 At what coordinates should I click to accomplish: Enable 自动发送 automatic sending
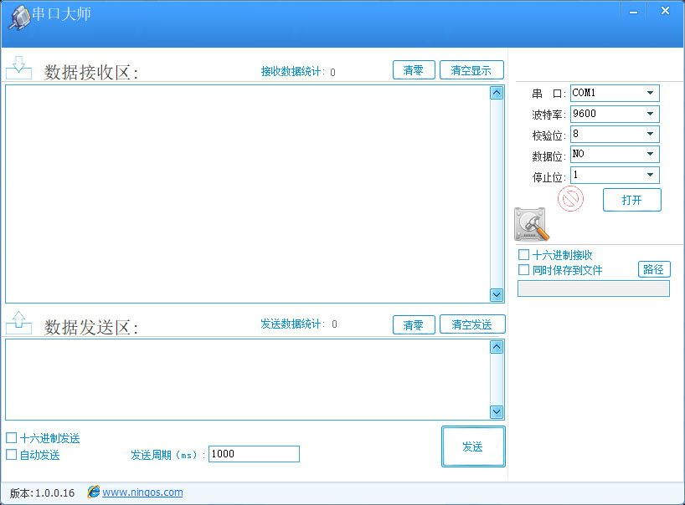(x=11, y=454)
